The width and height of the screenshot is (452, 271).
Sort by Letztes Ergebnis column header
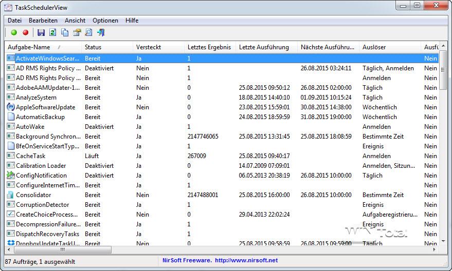210,47
